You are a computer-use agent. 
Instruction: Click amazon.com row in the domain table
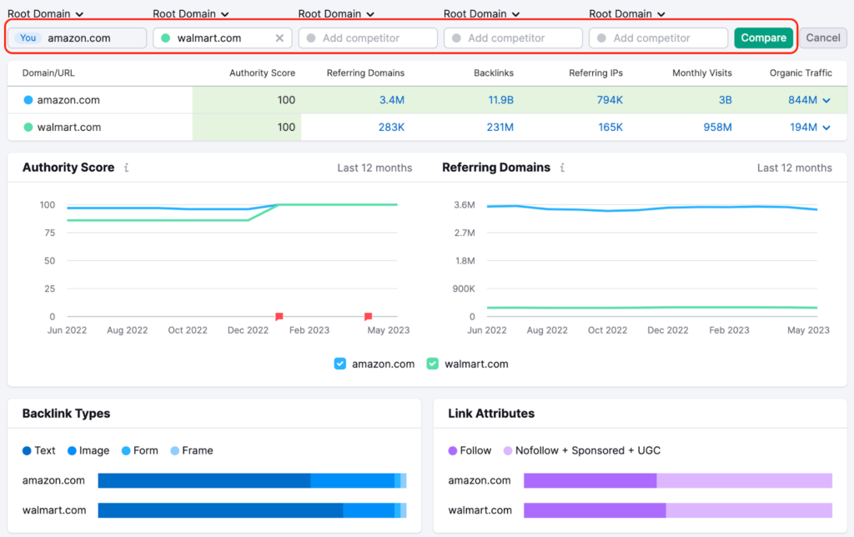point(427,100)
